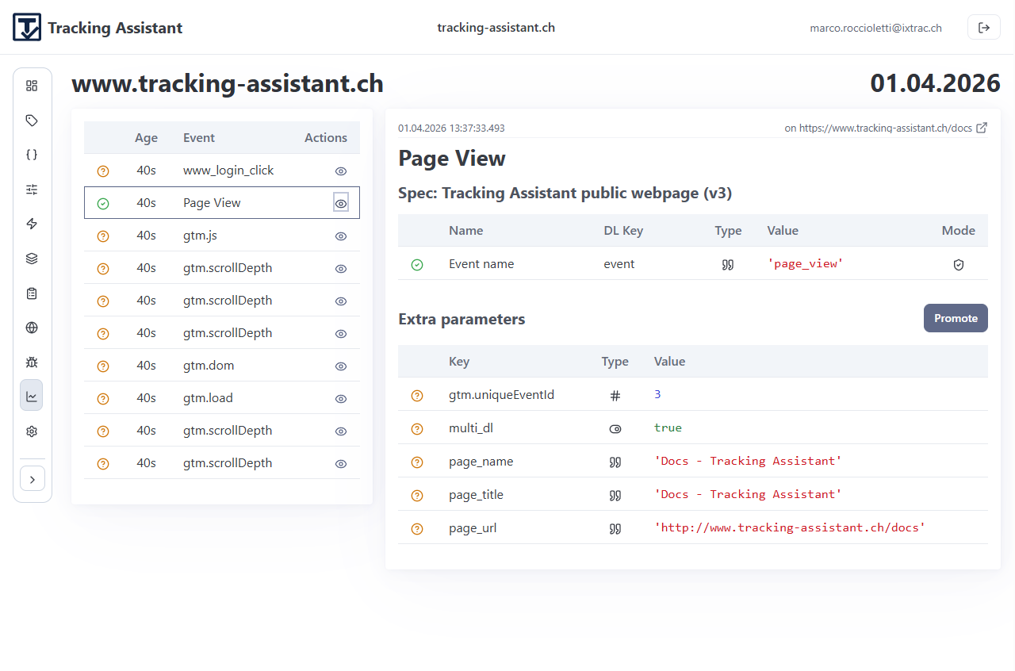
Task: Click eye icon for gtm.js event
Action: coord(341,236)
